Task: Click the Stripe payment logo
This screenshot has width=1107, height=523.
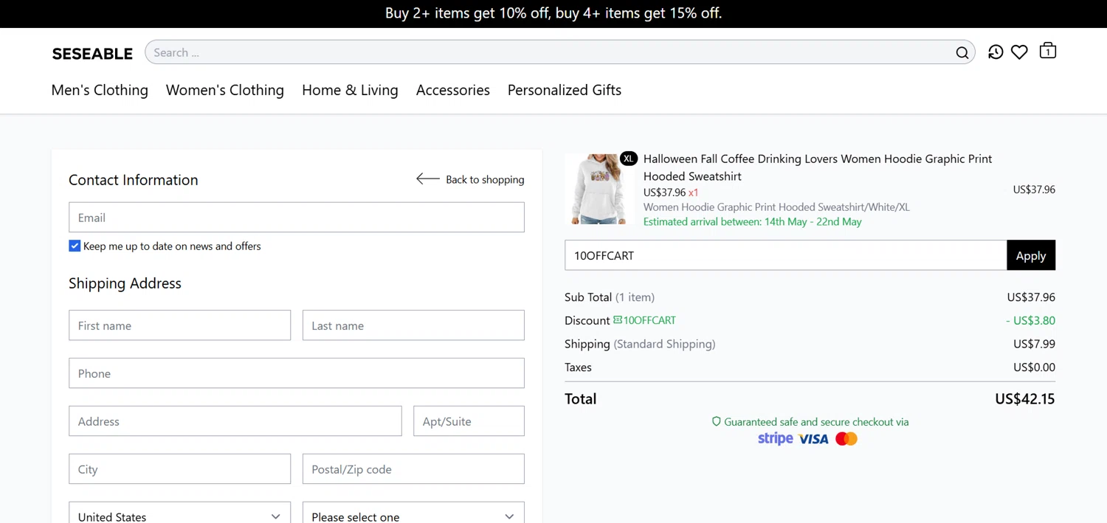Action: tap(775, 439)
